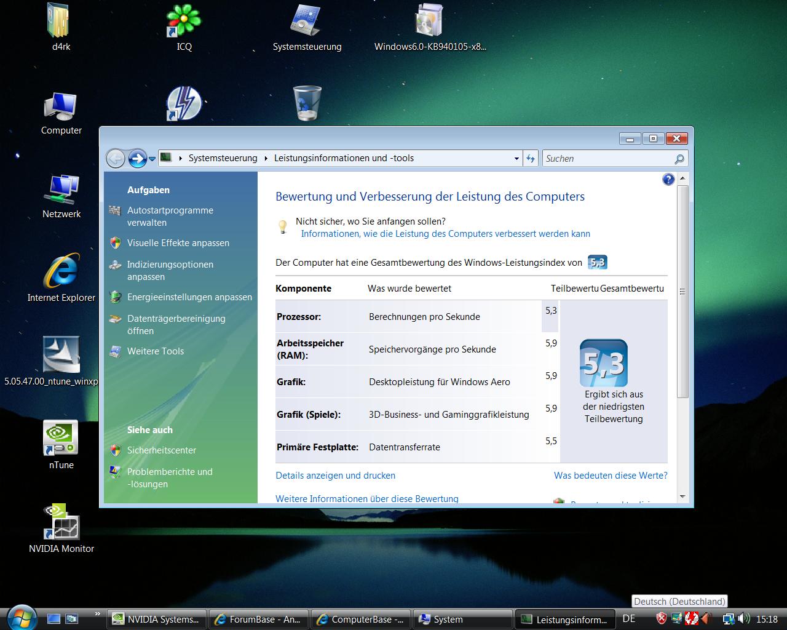Click the 5,3 score badge next to Gesamtbewertung text
The width and height of the screenshot is (787, 630).
(597, 262)
